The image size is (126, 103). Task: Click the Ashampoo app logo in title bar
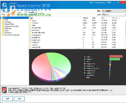(5, 5)
